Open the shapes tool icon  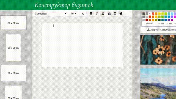click(109, 13)
